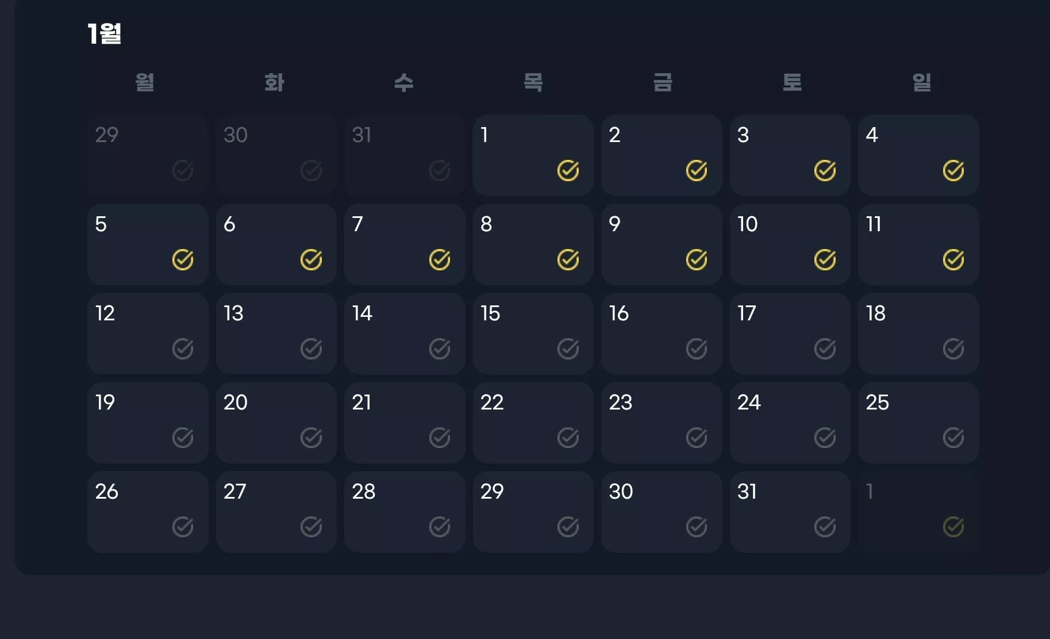Select the day 22 calendar cell
Viewport: 1050px width, 639px height.
533,423
